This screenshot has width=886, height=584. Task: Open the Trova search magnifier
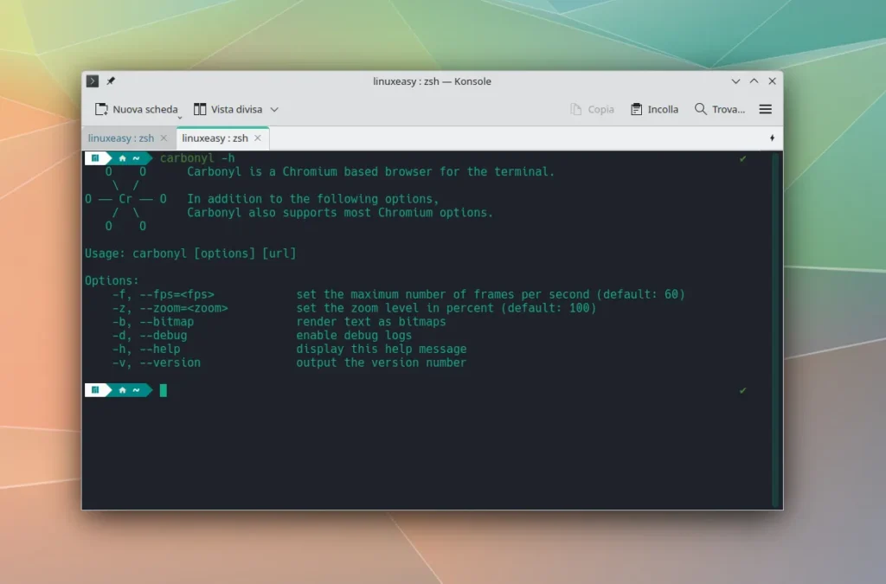click(x=701, y=110)
